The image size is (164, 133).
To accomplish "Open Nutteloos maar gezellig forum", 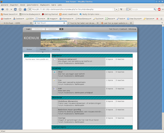I will [70, 110].
